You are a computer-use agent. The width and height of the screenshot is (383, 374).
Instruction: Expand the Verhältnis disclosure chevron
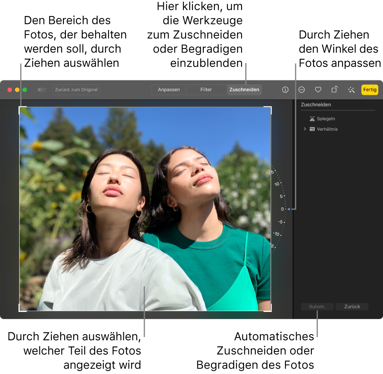304,129
